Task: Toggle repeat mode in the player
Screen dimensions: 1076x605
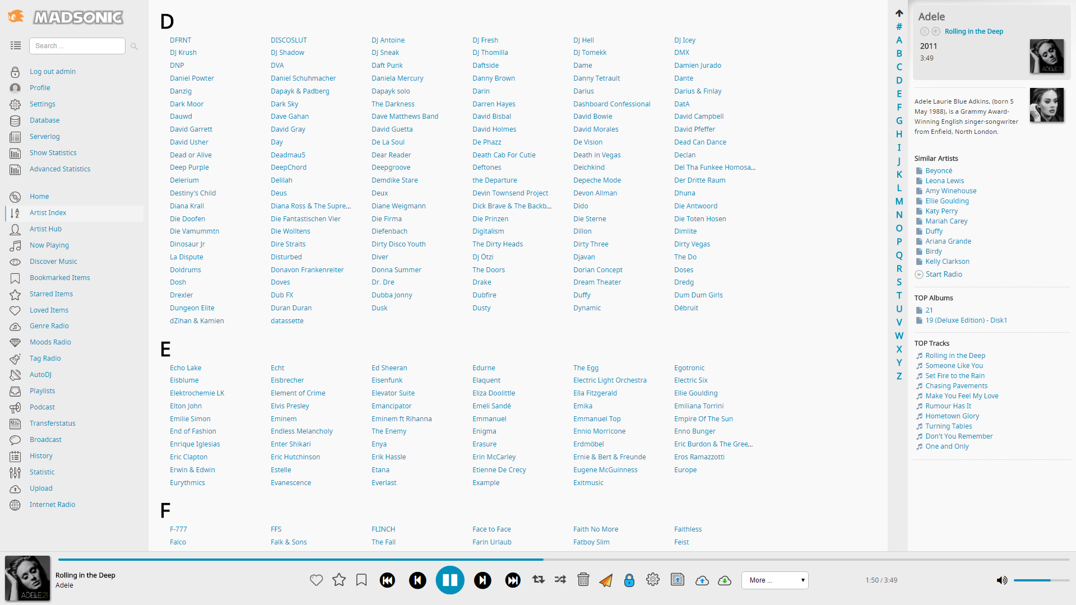Action: (539, 580)
